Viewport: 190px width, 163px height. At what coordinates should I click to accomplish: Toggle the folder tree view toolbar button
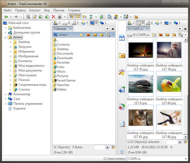coord(72,17)
